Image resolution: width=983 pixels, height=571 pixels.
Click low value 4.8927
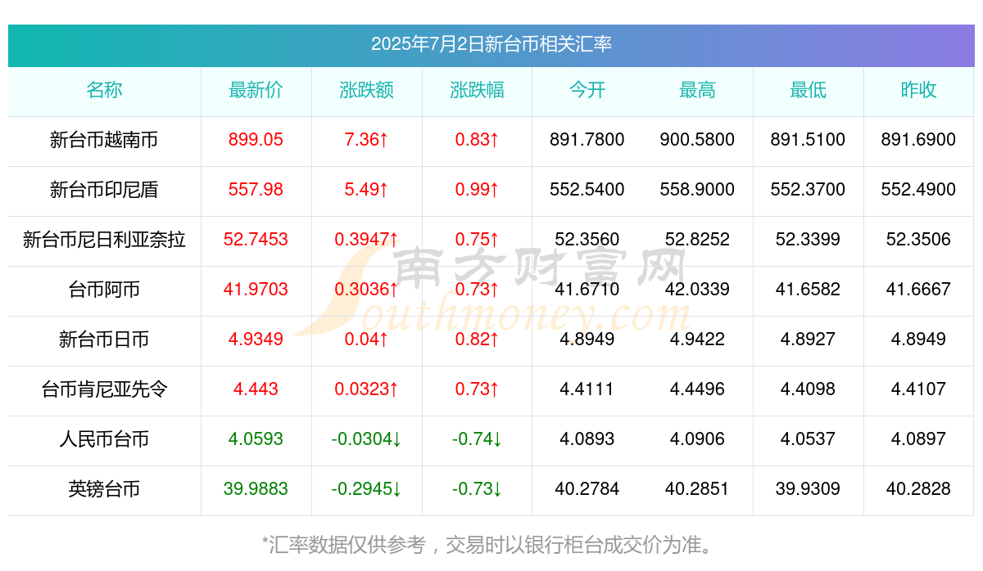point(808,339)
